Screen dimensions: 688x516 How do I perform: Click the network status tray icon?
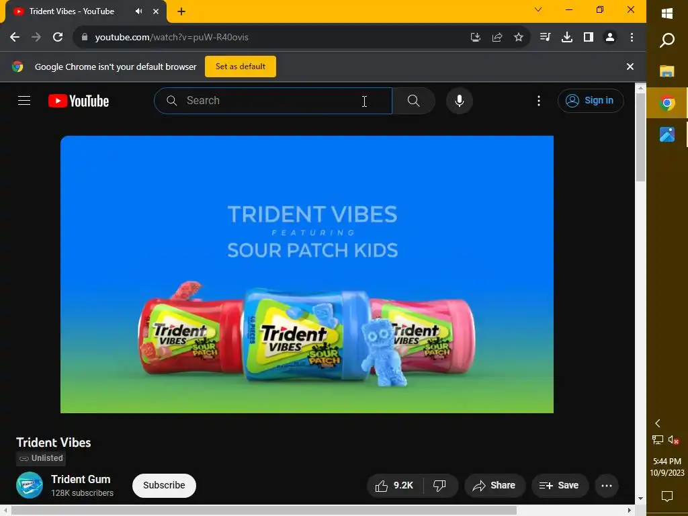click(658, 439)
